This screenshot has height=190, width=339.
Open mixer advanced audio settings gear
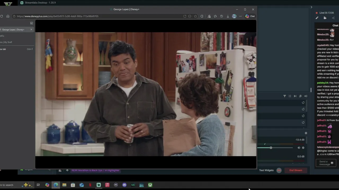(x=306, y=133)
